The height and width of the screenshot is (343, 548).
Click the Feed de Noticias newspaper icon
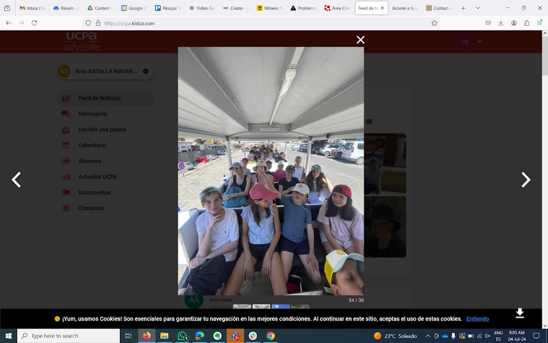[x=66, y=98]
